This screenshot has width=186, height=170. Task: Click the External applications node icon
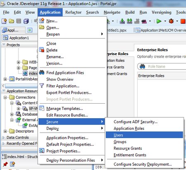pos(18,120)
